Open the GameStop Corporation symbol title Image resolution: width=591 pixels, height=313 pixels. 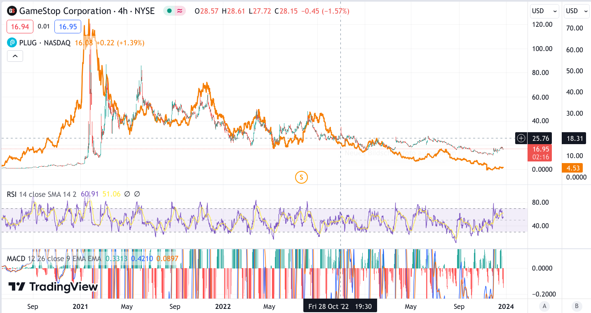87,11
